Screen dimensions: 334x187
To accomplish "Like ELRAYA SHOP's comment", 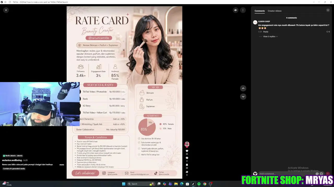I will (327, 32).
